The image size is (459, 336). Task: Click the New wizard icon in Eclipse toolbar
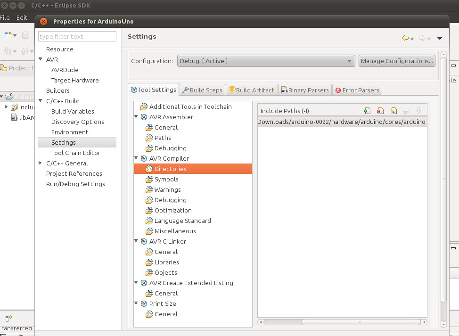pos(8,35)
